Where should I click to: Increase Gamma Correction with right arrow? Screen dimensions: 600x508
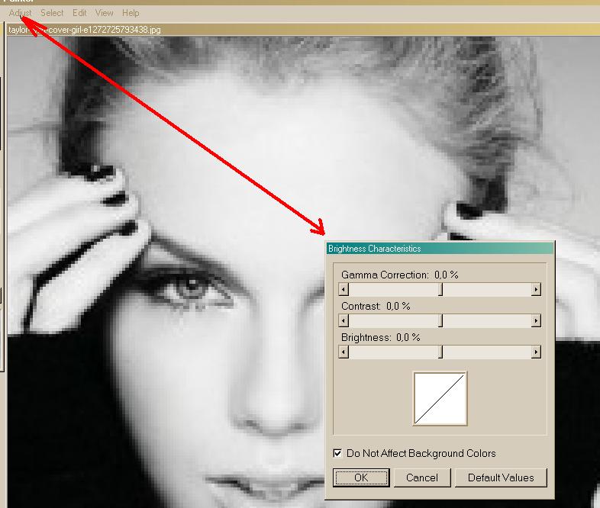(x=536, y=289)
